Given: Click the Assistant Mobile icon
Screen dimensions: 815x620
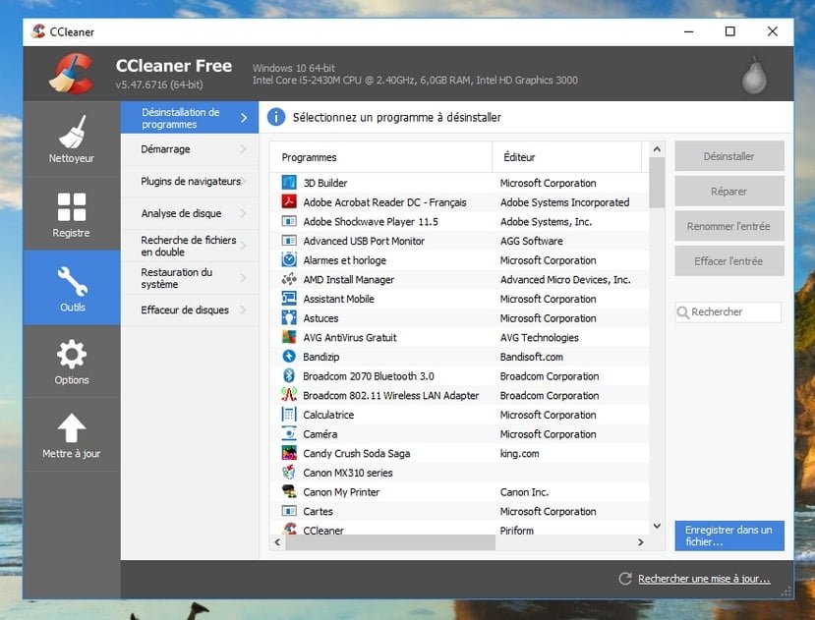Looking at the screenshot, I should (x=289, y=299).
